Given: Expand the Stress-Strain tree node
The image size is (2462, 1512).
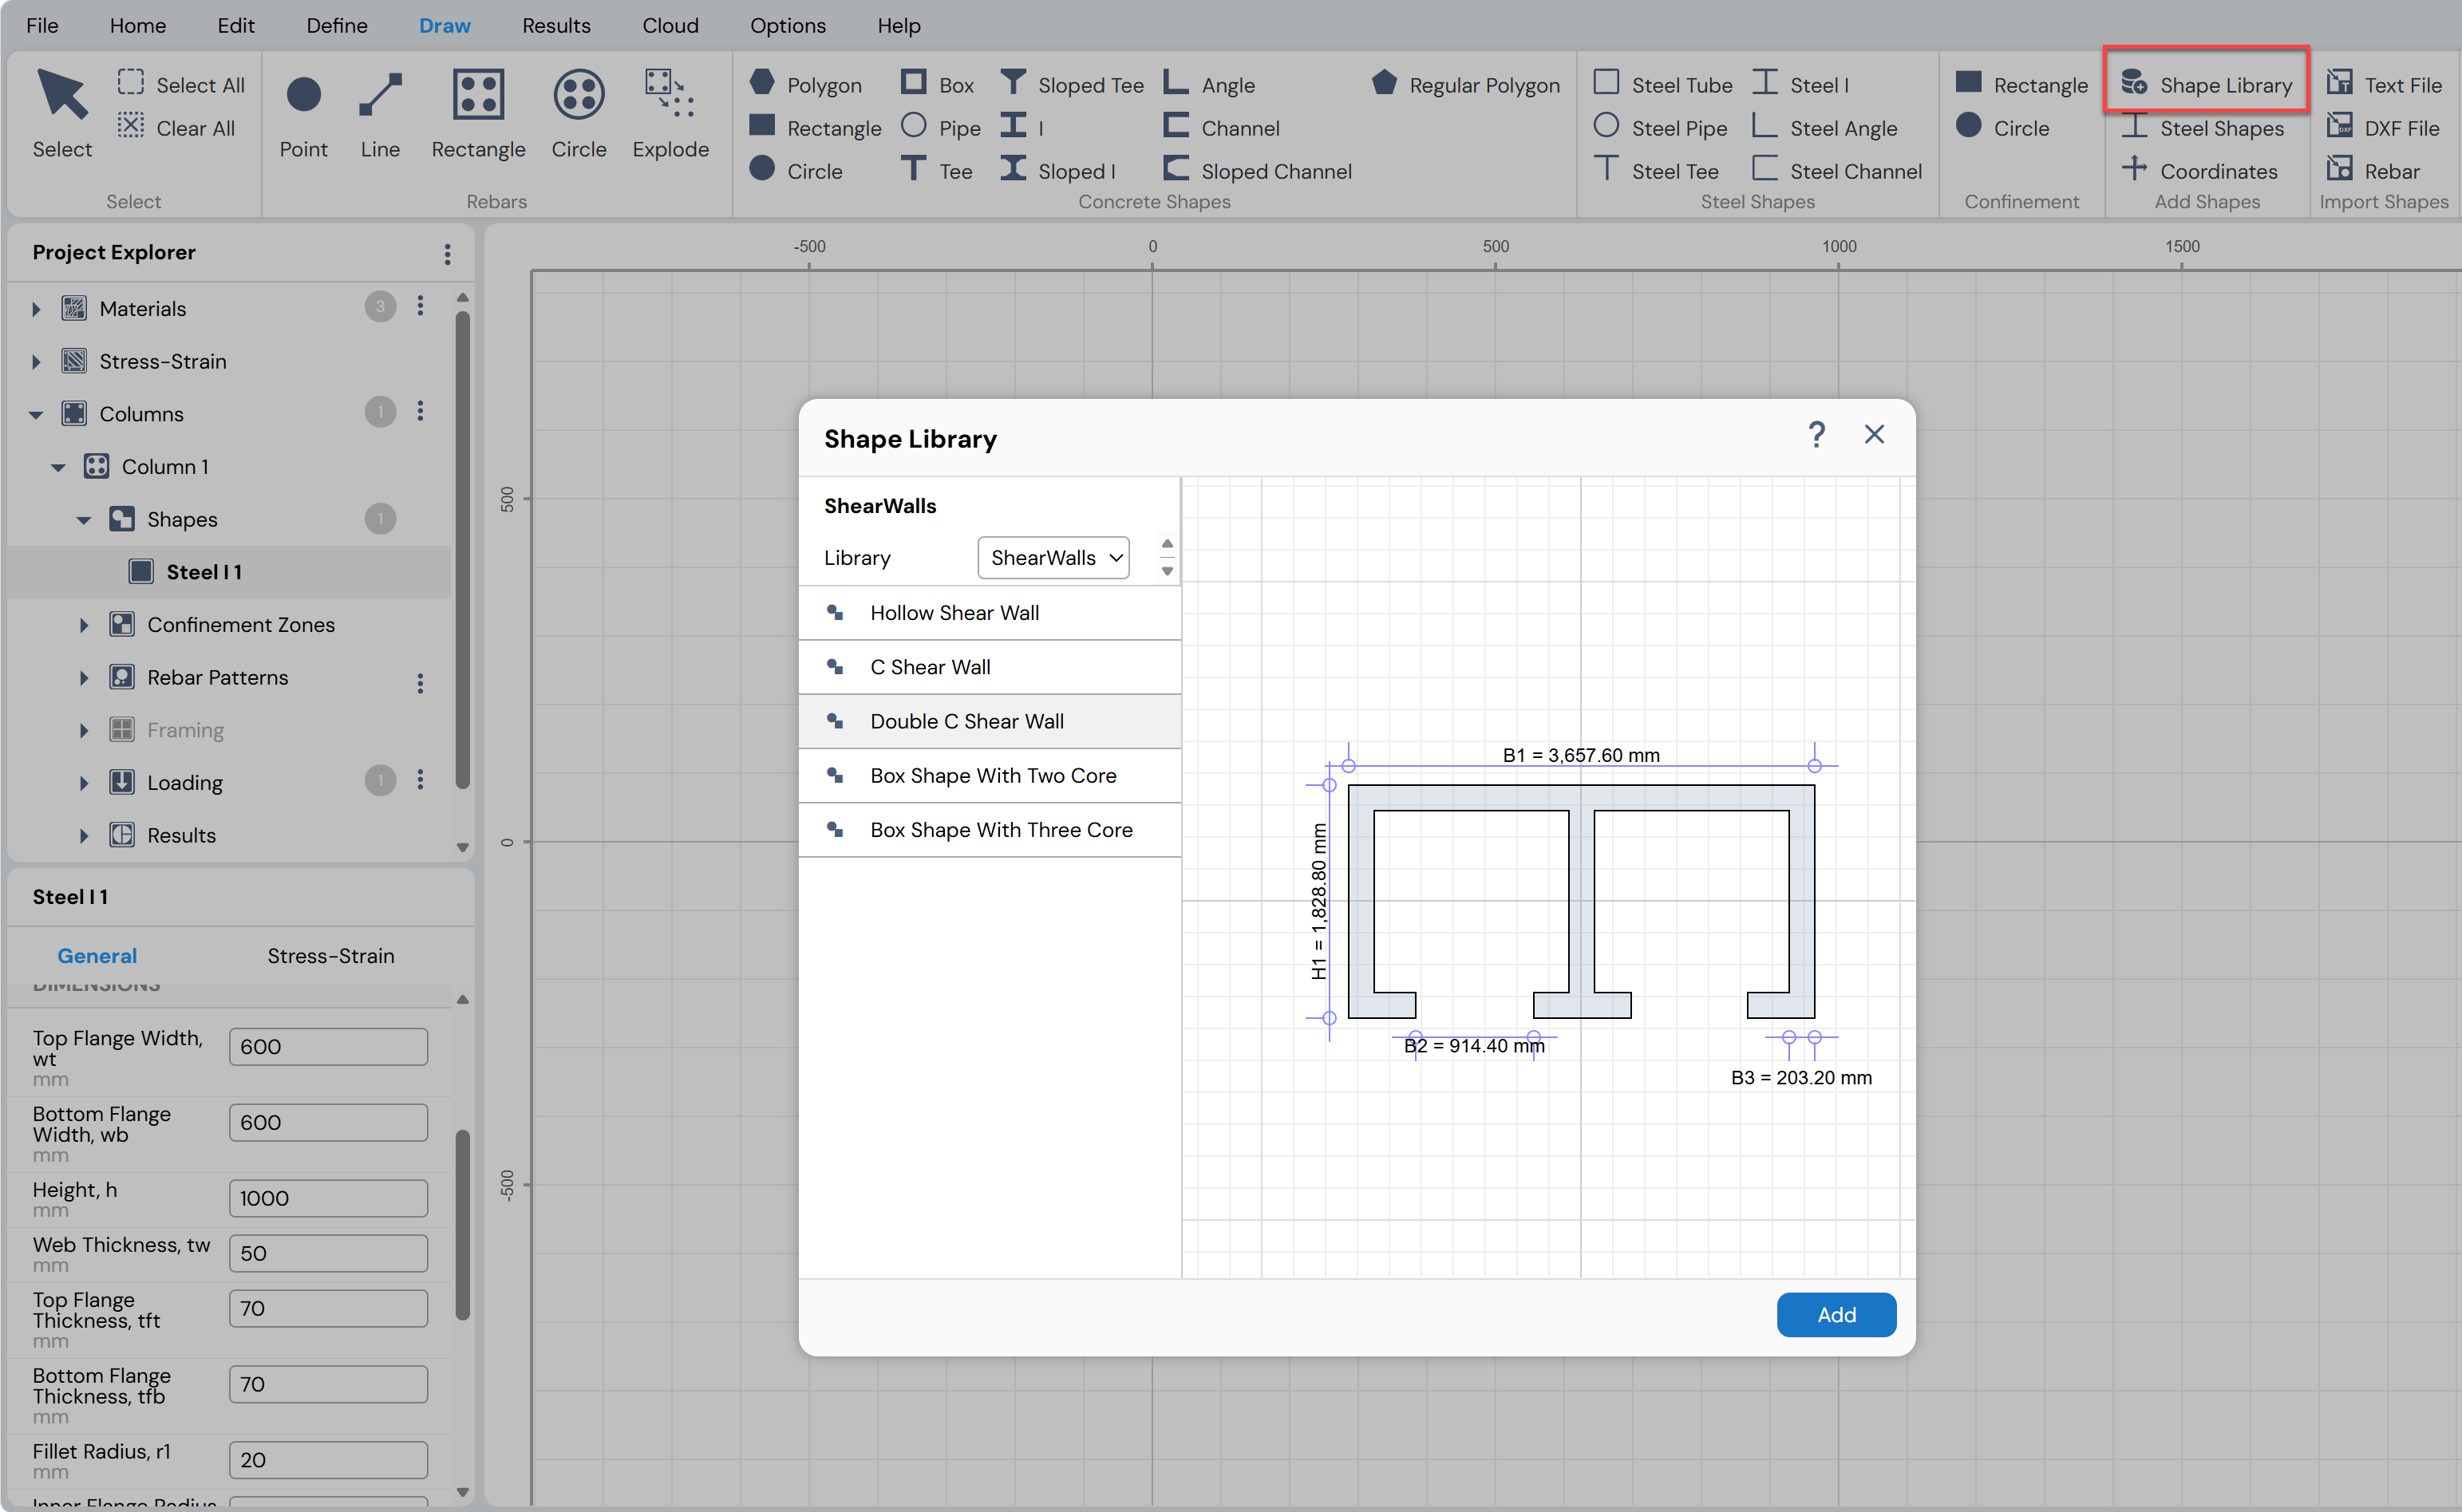Looking at the screenshot, I should click(x=36, y=361).
